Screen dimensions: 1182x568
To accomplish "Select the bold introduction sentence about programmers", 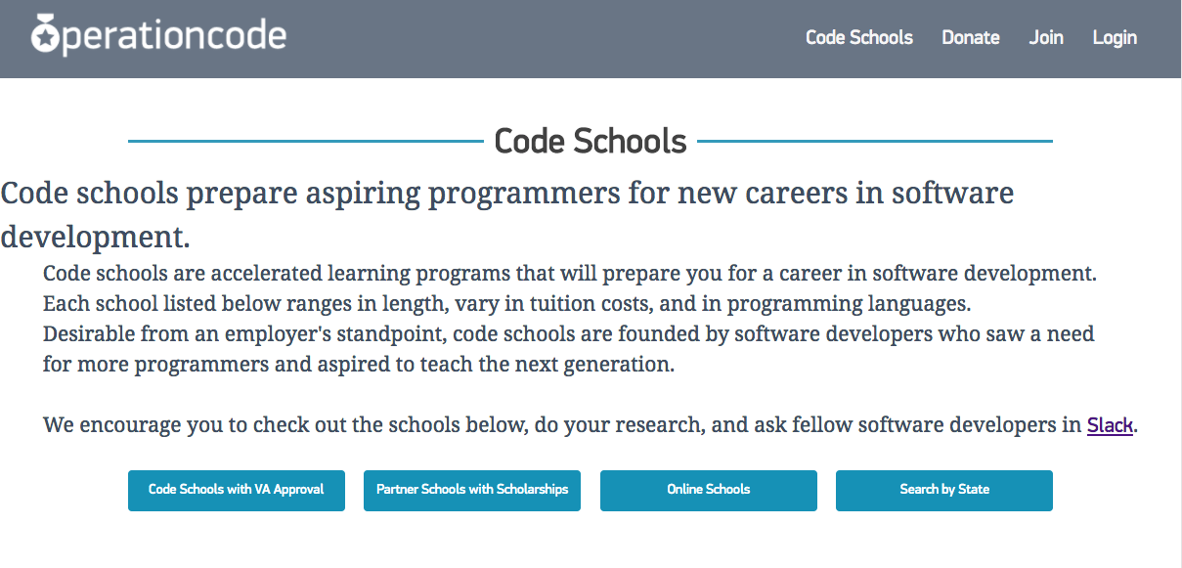I will click(506, 194).
